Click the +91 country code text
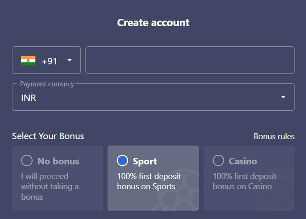 point(49,61)
